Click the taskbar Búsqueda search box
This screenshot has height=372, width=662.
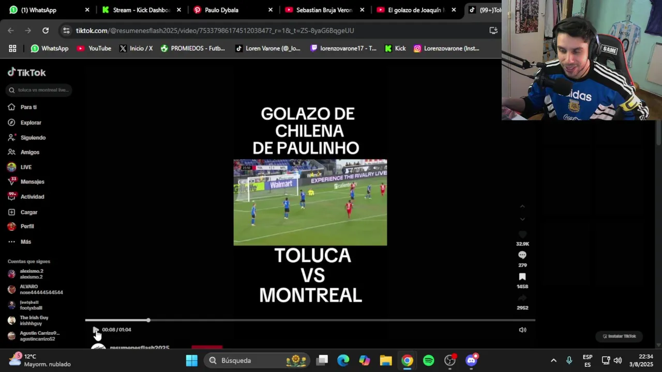(257, 361)
